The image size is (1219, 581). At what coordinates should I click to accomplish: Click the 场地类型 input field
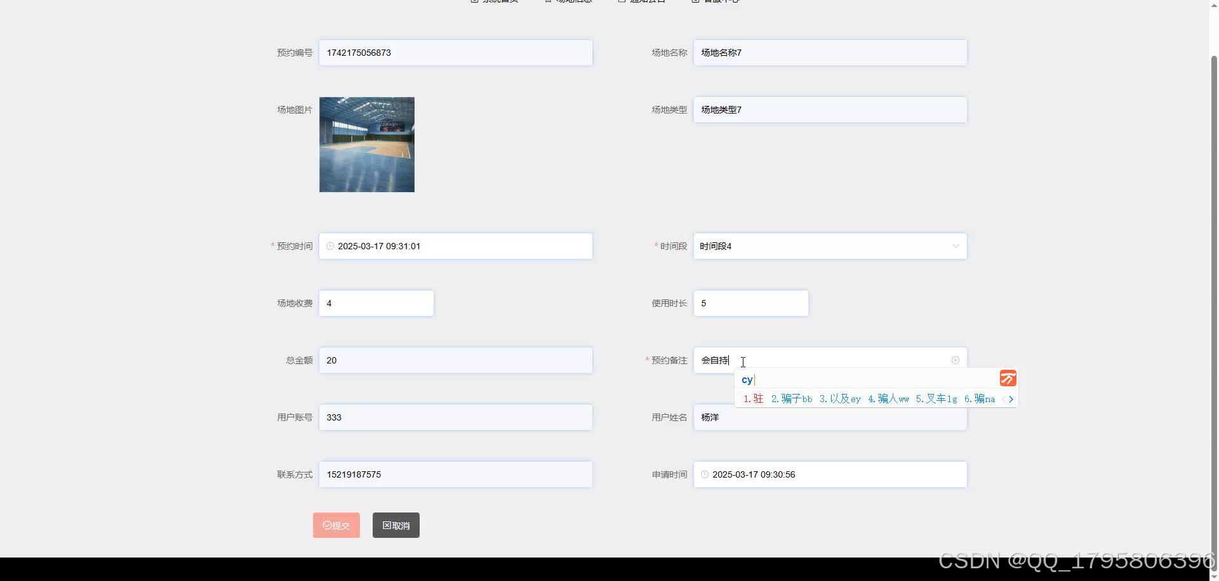(830, 110)
